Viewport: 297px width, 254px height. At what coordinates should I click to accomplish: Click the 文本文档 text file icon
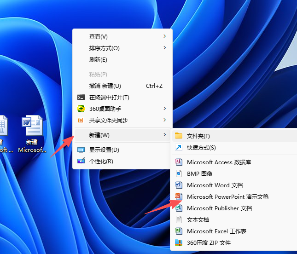tap(179, 219)
